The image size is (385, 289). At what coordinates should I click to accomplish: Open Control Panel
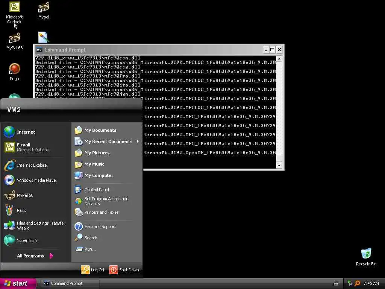107,190
